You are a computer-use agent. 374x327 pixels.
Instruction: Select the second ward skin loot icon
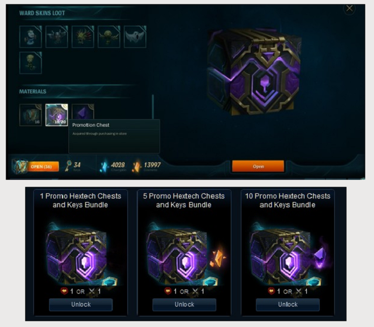tap(57, 37)
